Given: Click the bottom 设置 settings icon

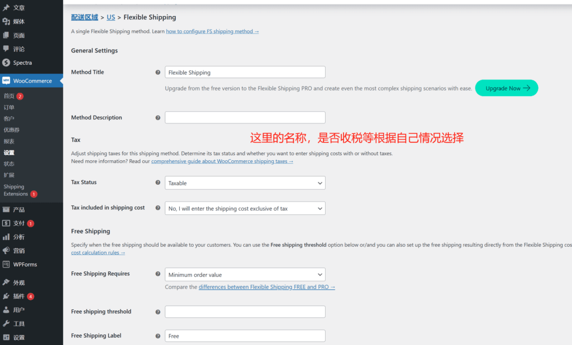Looking at the screenshot, I should (6, 337).
